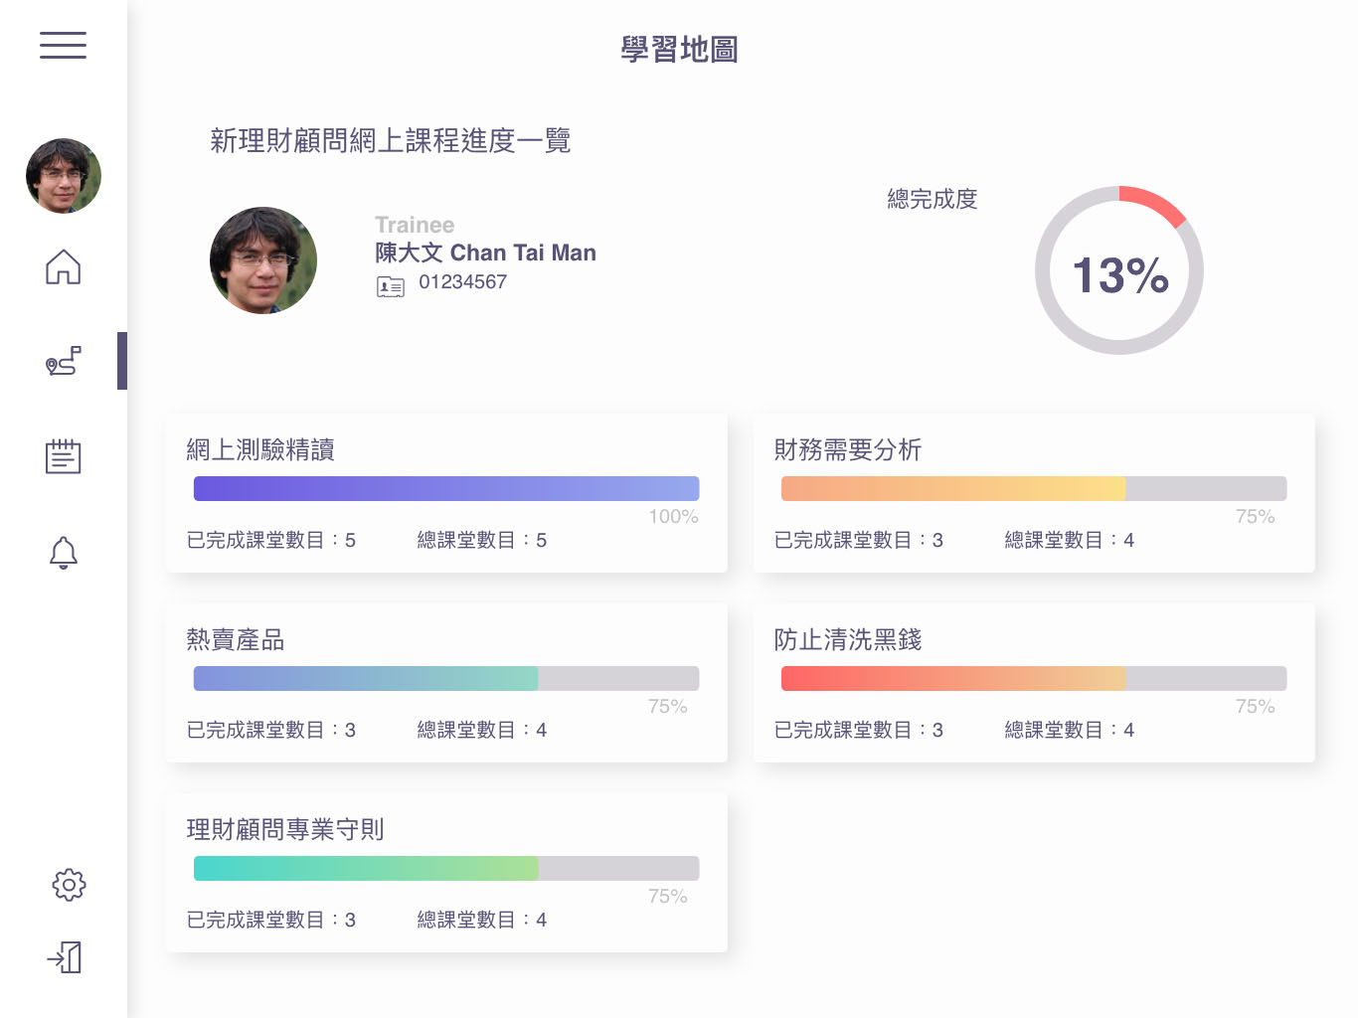Click the 防止清洗黑錢 progress bar
Screen dimensions: 1358x1018
click(1034, 678)
